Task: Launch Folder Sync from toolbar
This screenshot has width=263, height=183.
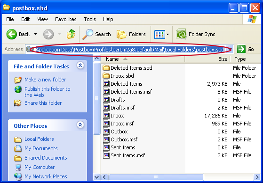Action: (x=196, y=34)
